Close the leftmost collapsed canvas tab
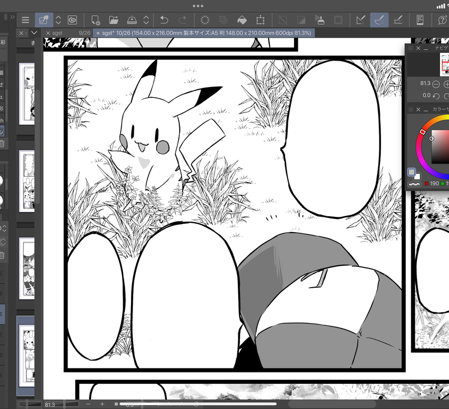Viewport: 449px width, 409px height. [x=21, y=33]
